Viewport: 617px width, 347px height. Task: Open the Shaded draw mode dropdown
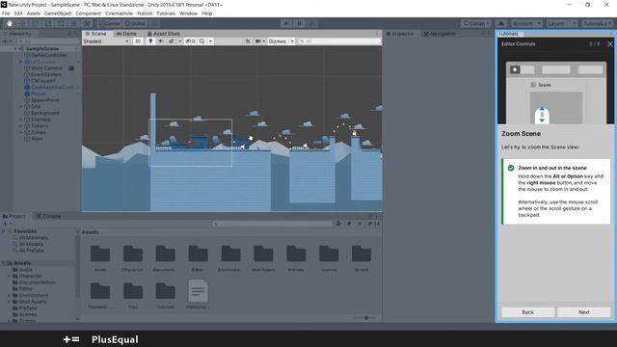106,41
